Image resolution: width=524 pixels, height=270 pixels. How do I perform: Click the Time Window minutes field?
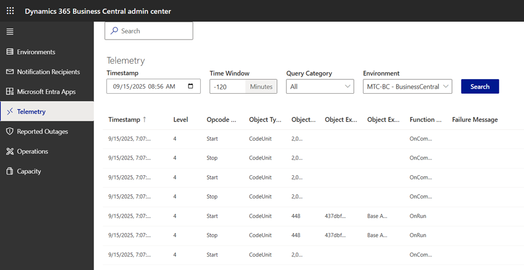click(227, 86)
